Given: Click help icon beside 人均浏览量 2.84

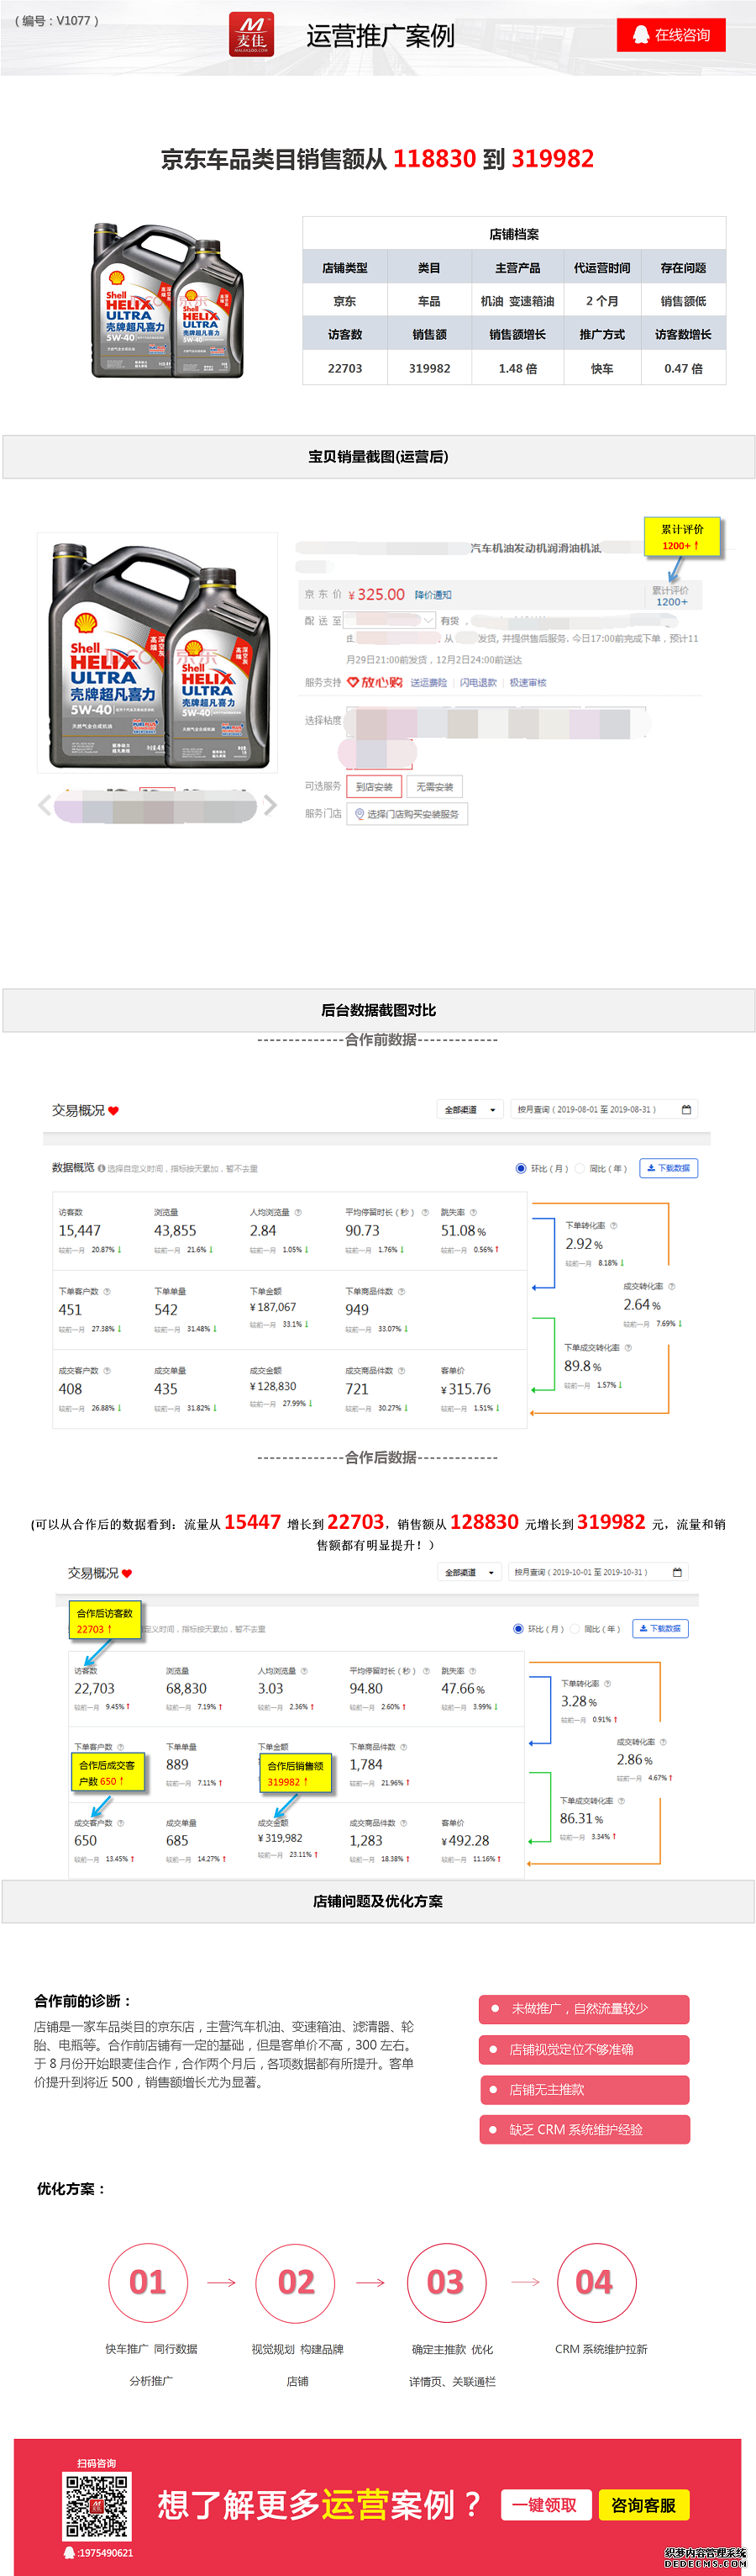Looking at the screenshot, I should tap(297, 1212).
